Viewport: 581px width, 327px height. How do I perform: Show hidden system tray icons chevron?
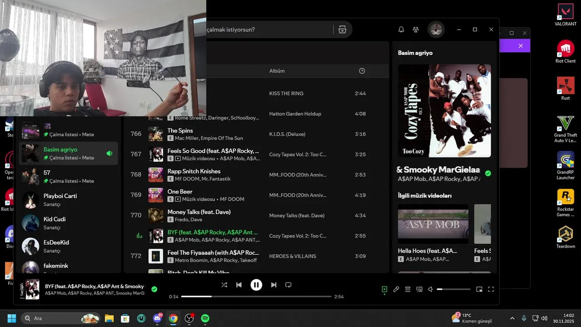click(512, 318)
